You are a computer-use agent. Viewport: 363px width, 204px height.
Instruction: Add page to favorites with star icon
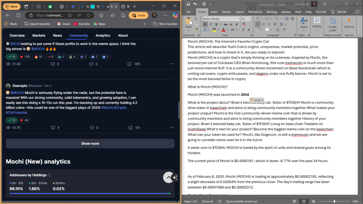point(113,15)
